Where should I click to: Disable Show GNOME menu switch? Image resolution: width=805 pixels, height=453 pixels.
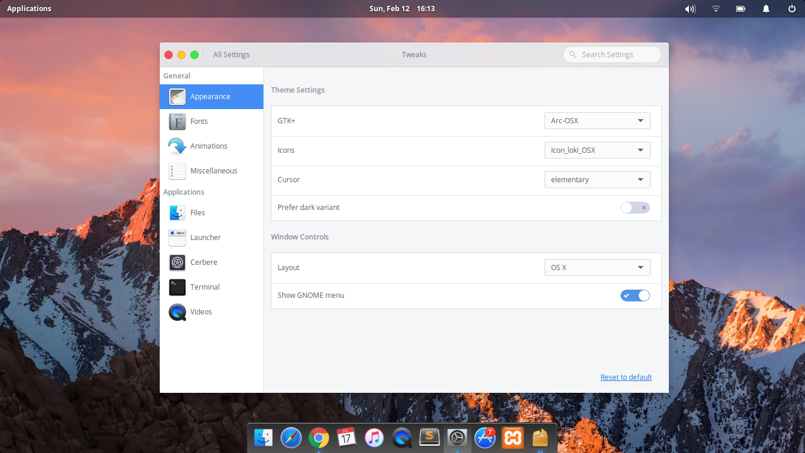pos(635,296)
